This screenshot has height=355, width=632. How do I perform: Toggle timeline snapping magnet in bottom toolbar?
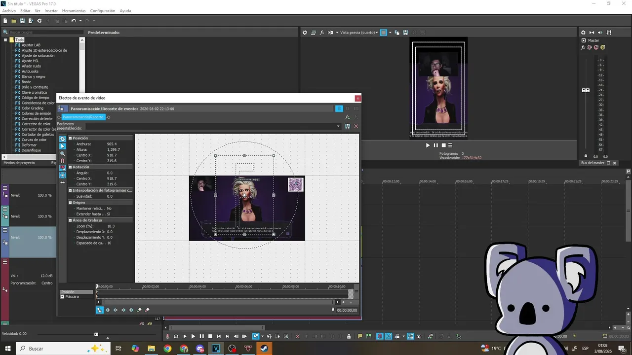(x=380, y=336)
